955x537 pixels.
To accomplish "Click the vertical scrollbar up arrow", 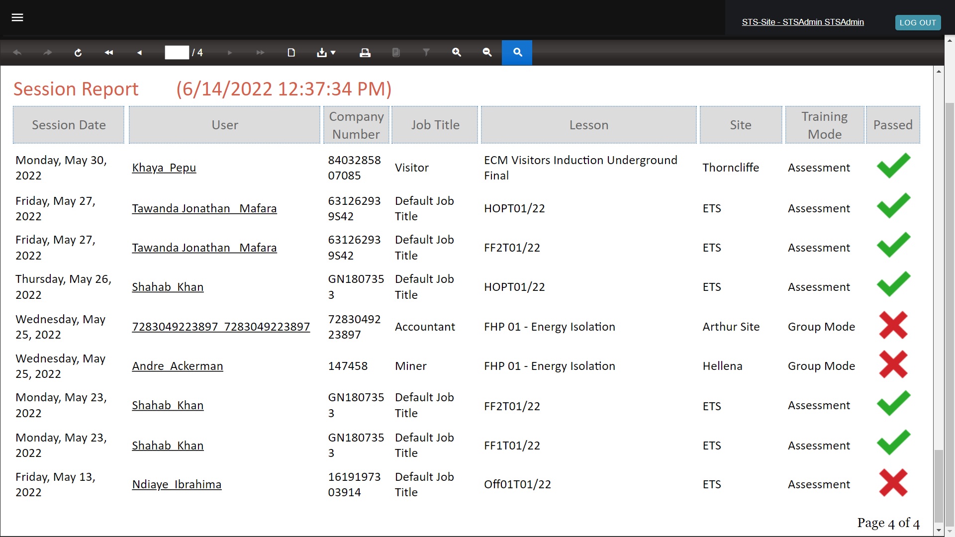I will (939, 72).
